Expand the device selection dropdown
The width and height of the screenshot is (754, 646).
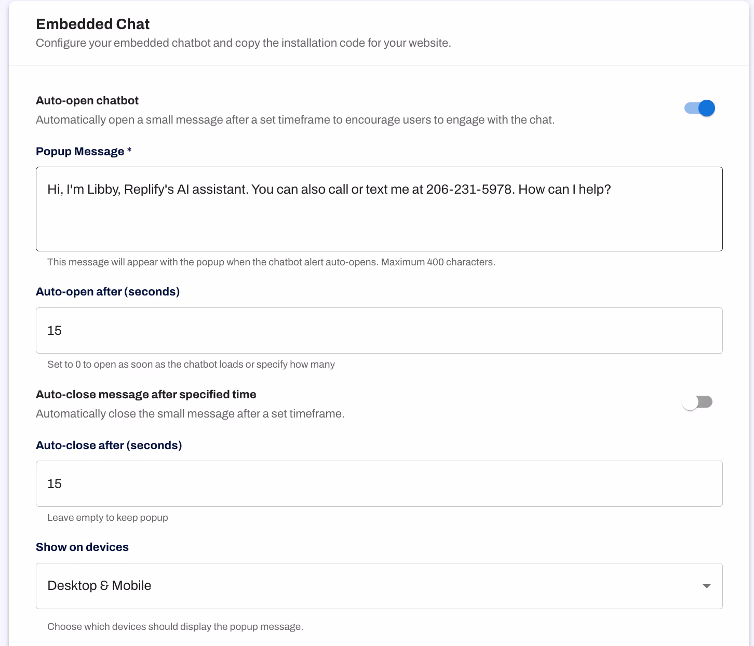pos(379,586)
